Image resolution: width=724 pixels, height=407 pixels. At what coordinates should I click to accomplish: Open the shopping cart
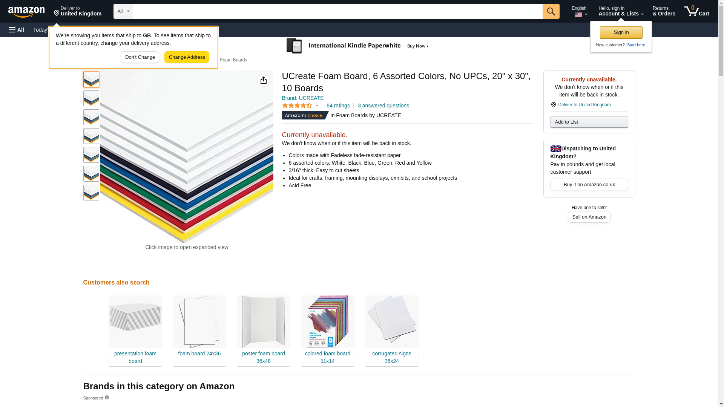click(696, 11)
